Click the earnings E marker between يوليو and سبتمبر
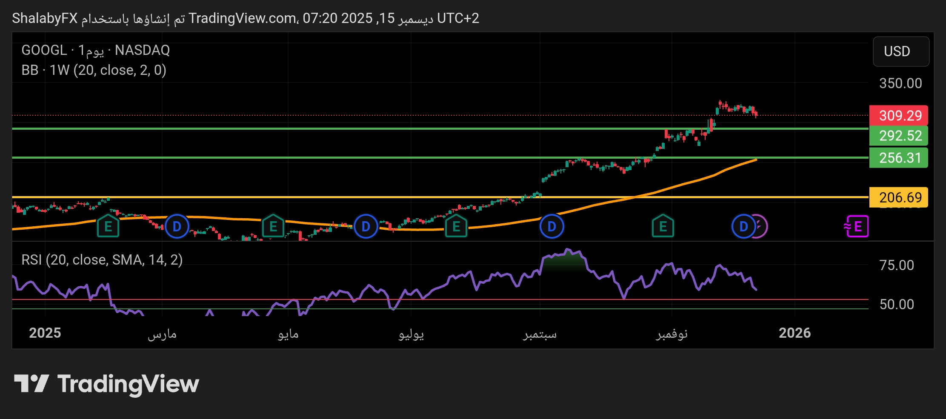Viewport: 946px width, 419px height. pyautogui.click(x=456, y=226)
